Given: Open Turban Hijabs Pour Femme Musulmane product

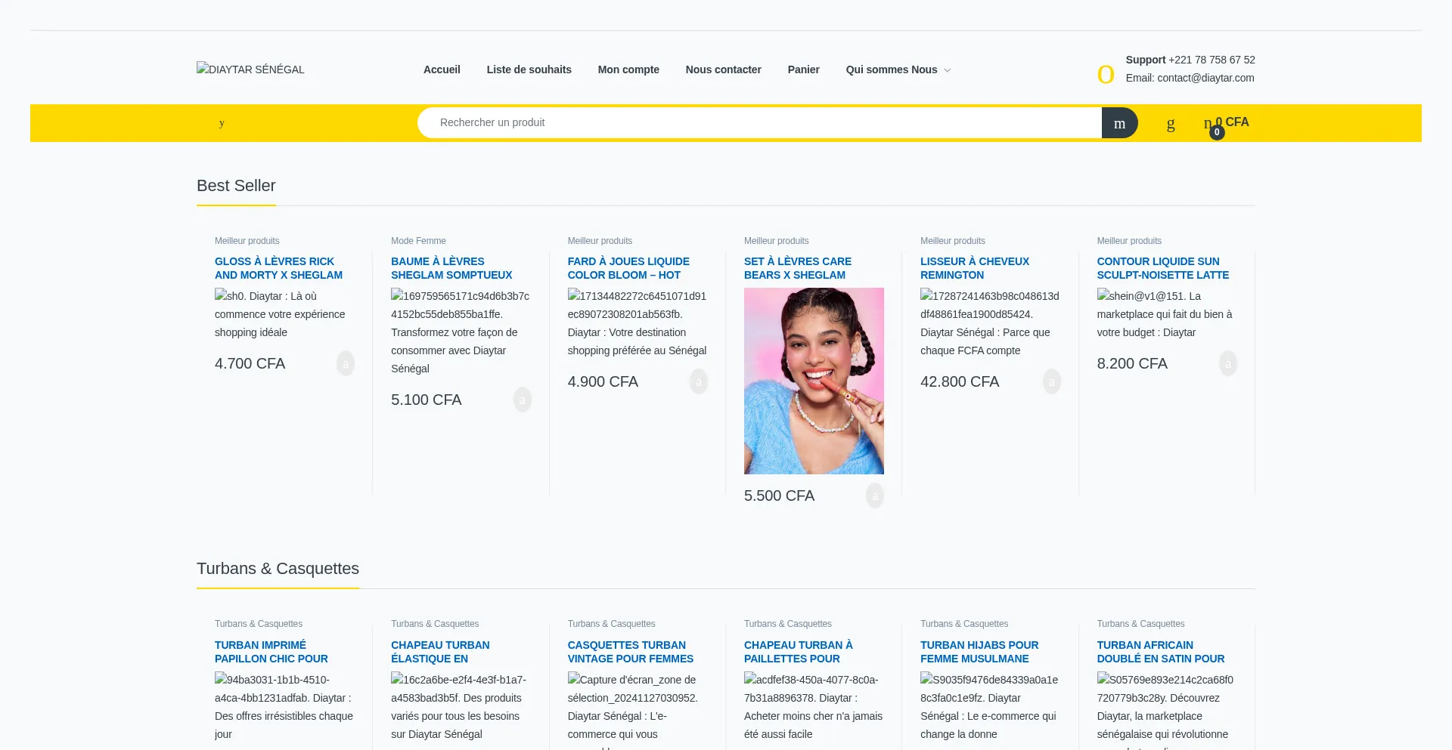Looking at the screenshot, I should coord(979,652).
